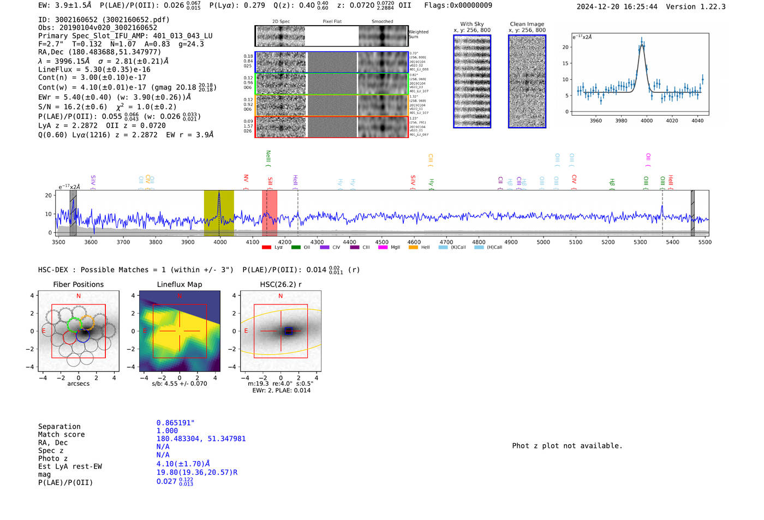This screenshot has height=520, width=764.
Task: Open the Lineflux Map panel
Action: pyautogui.click(x=180, y=331)
